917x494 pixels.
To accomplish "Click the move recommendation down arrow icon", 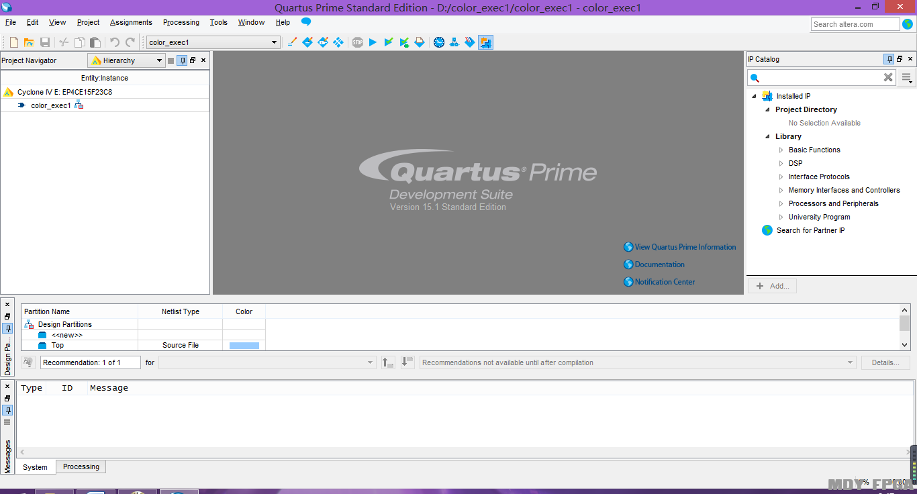I will pyautogui.click(x=407, y=362).
